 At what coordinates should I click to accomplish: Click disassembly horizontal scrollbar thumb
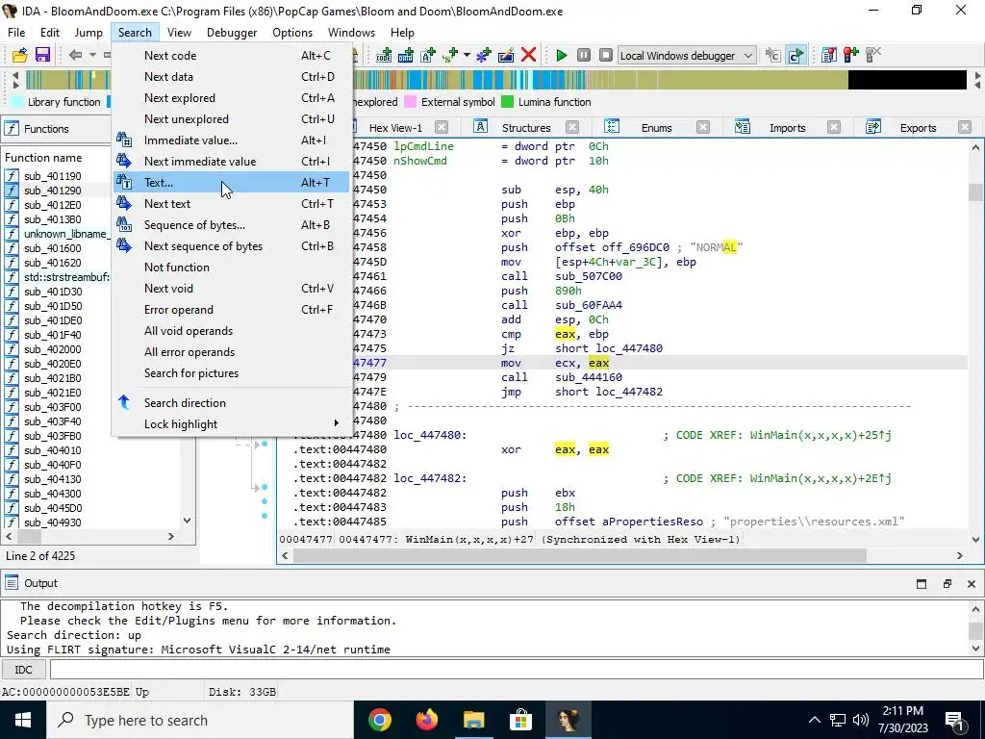579,555
